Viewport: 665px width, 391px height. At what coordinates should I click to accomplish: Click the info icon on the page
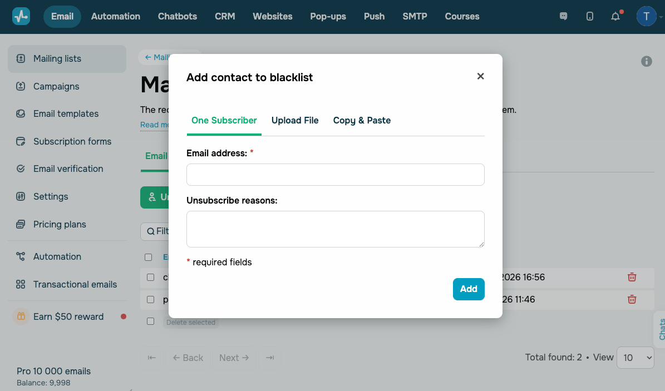pos(646,61)
